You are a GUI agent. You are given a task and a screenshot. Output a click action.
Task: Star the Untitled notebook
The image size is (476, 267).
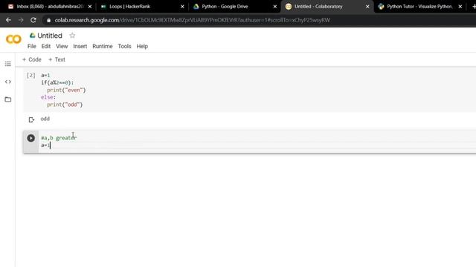[72, 36]
